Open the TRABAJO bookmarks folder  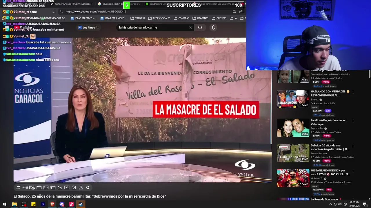click(138, 18)
